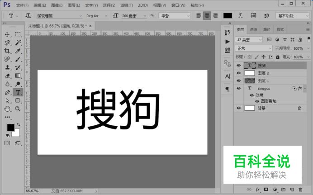The image size is (313, 195).
Task: Change the screen mode
Action: coord(18,143)
